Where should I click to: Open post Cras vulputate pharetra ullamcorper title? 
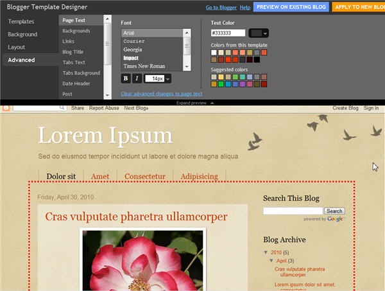click(136, 216)
